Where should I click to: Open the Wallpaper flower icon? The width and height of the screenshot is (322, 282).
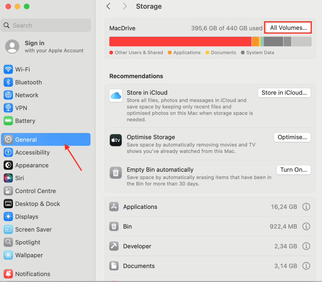point(8,255)
